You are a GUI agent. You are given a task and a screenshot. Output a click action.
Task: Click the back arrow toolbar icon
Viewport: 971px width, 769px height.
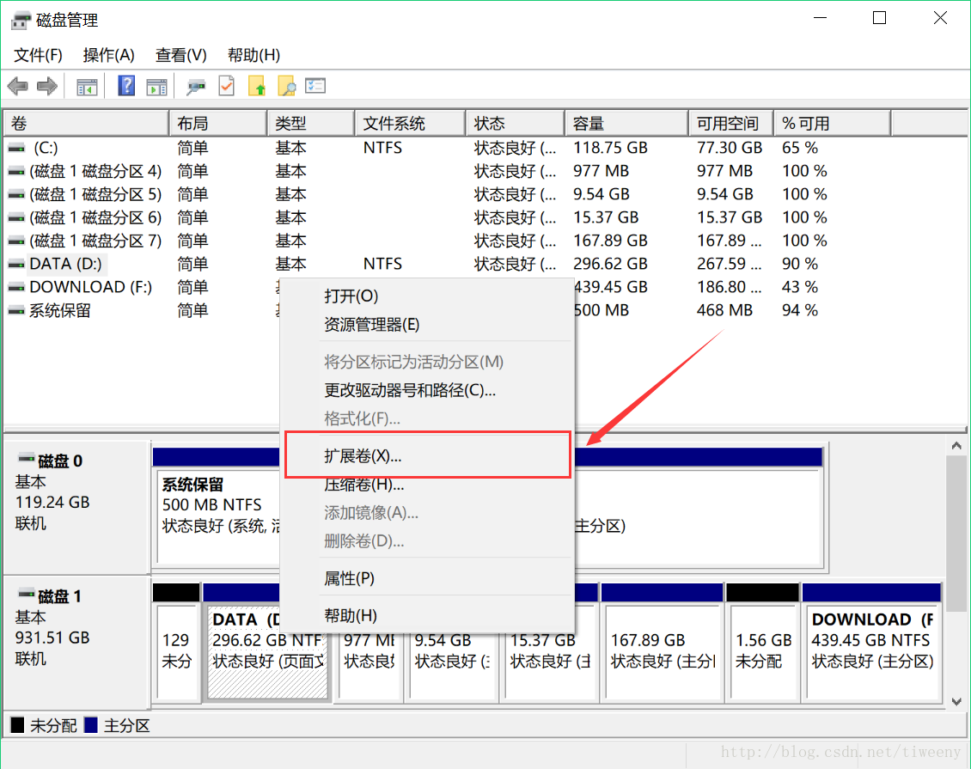point(18,86)
